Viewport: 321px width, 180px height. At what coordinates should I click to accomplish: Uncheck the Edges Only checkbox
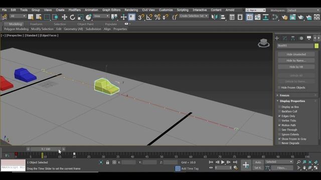tap(279, 116)
